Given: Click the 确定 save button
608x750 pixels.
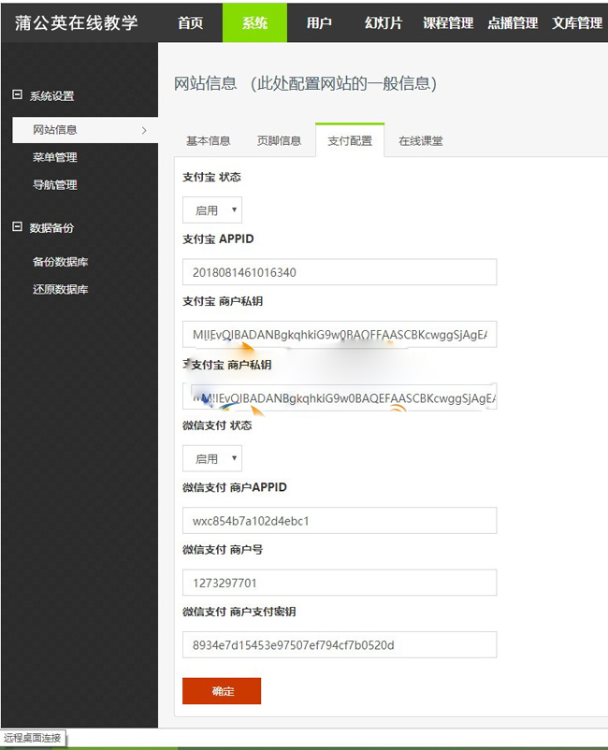Looking at the screenshot, I should coord(222,691).
